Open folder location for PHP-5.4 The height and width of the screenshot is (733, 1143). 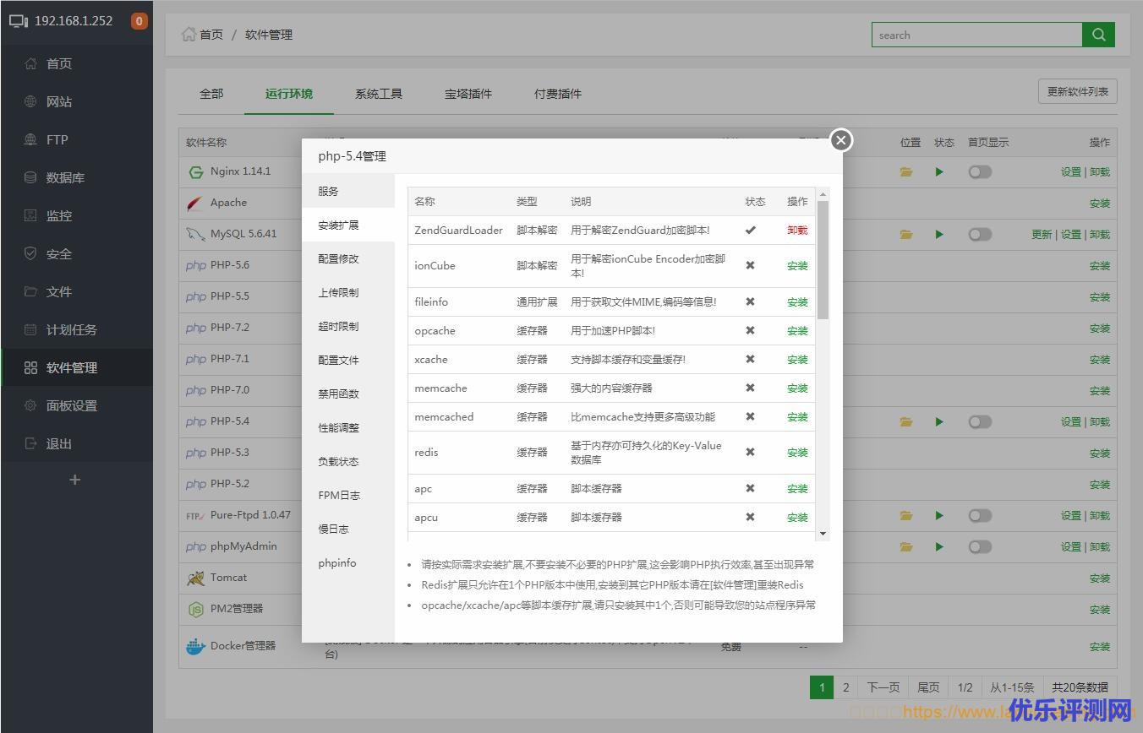906,421
